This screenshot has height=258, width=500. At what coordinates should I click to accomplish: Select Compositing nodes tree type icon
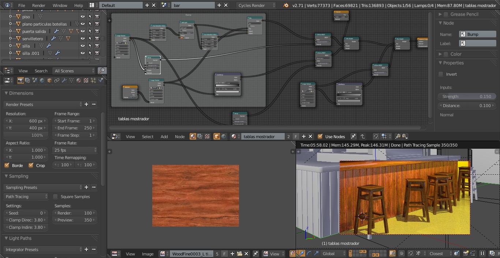(x=200, y=136)
